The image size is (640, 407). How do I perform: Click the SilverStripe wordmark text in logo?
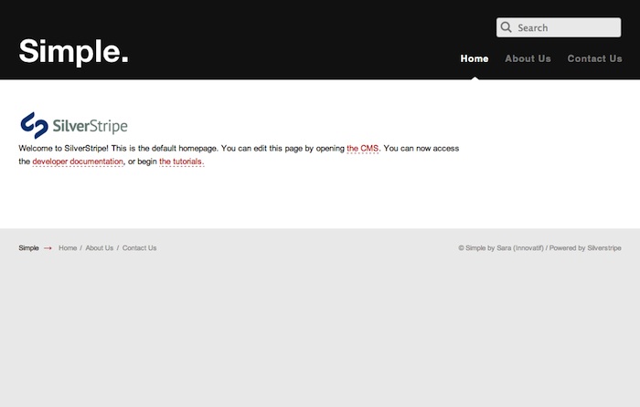91,126
